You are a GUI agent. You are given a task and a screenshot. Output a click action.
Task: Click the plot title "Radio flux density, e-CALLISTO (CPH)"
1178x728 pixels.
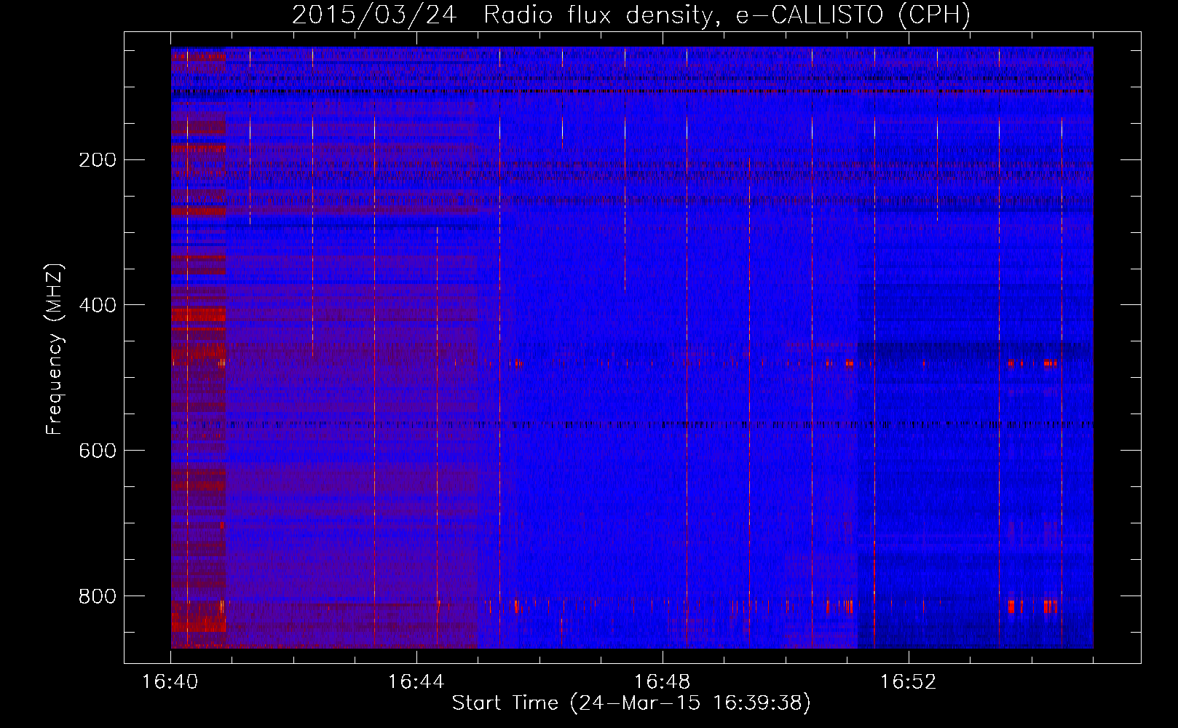coord(727,15)
